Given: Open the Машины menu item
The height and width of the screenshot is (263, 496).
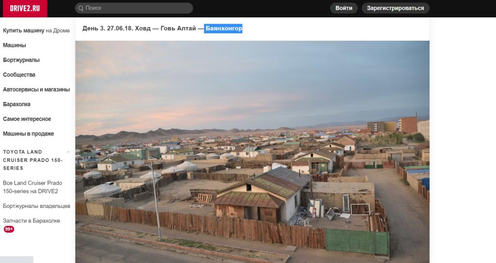Looking at the screenshot, I should click(x=14, y=45).
